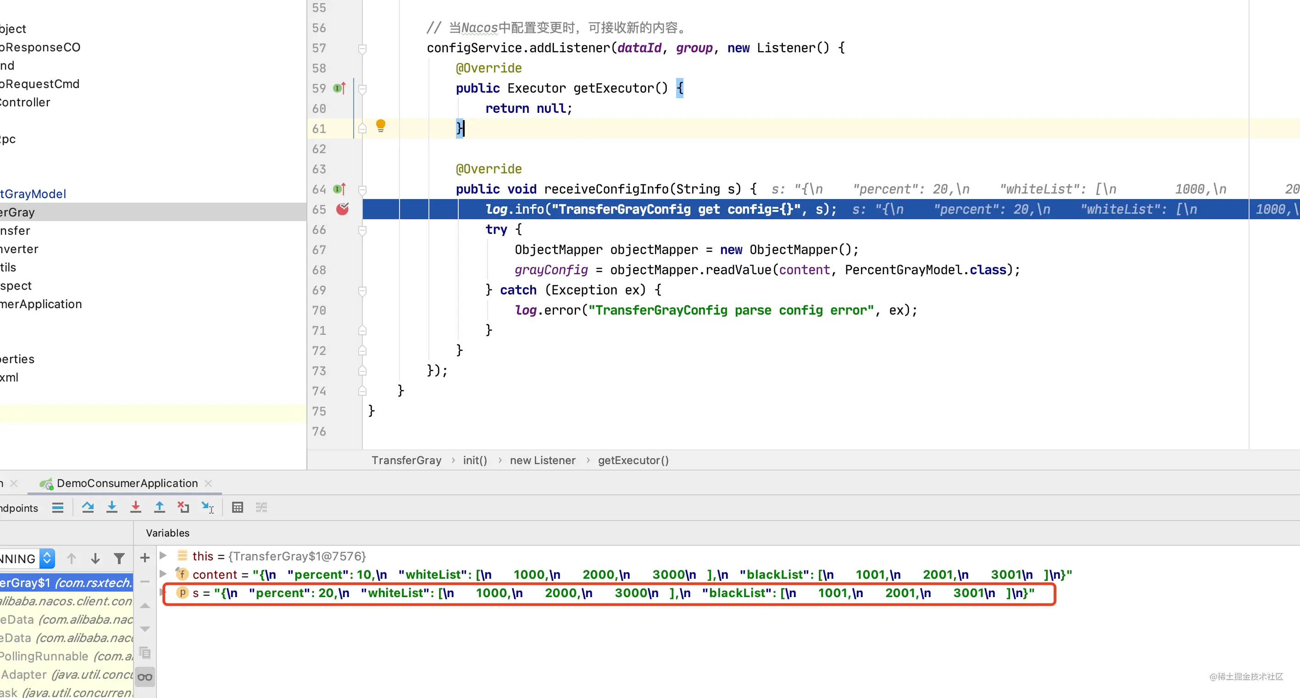Select 'oResponseCO' in project tree
This screenshot has height=698, width=1300.
tap(40, 47)
